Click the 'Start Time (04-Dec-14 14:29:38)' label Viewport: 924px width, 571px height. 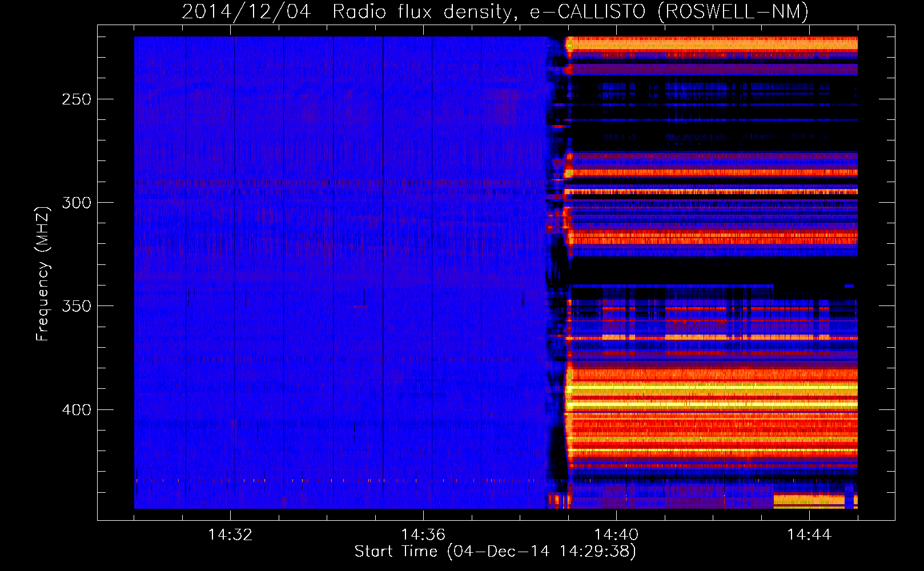[495, 551]
